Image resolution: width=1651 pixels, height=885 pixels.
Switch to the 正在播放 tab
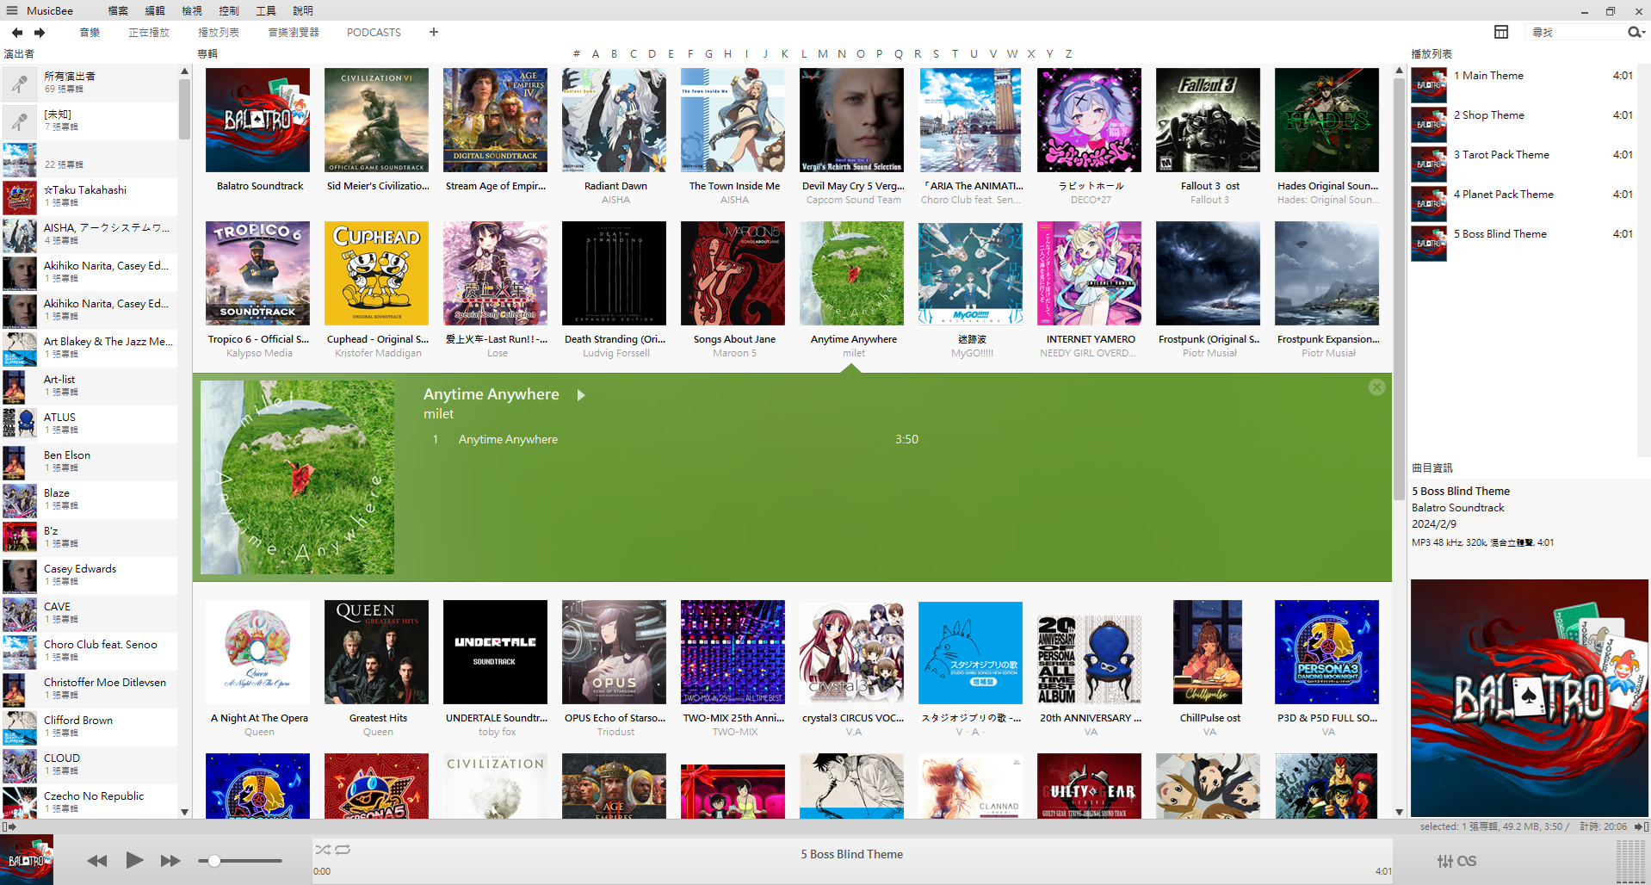pyautogui.click(x=149, y=32)
